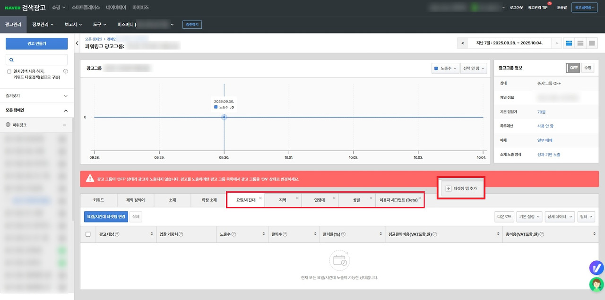Expand the 즐겨찾기 section
Screen dimensions: 605x300
[36, 95]
